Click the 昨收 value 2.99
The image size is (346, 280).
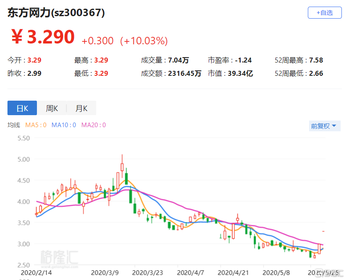(x=34, y=73)
